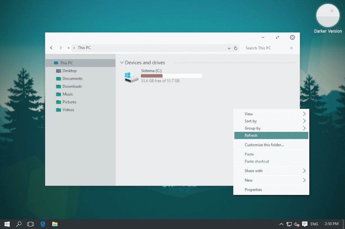The image size is (345, 229).
Task: Open the Darker Version desktop icon
Action: pyautogui.click(x=328, y=15)
